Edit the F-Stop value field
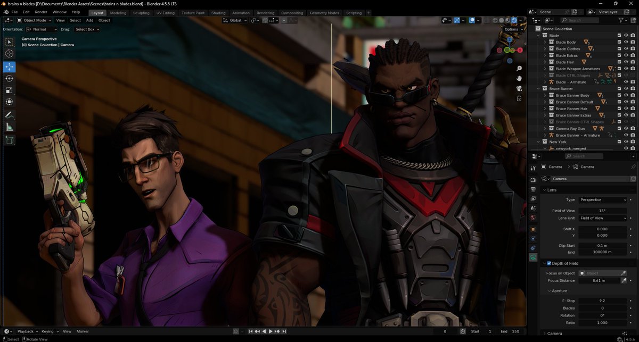This screenshot has width=639, height=342. 603,301
